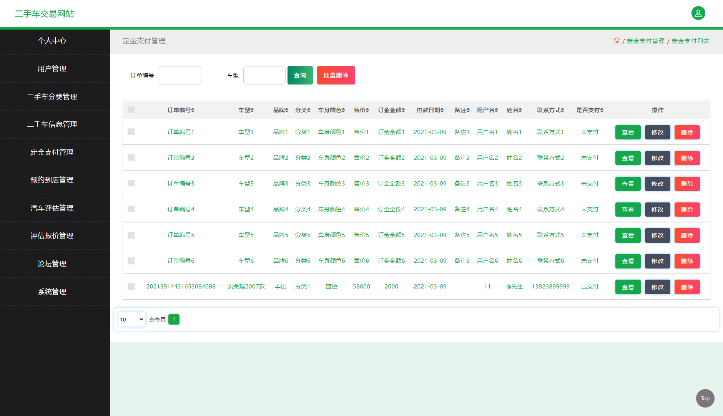
Task: Check the row for 订单编号3
Action: [131, 183]
